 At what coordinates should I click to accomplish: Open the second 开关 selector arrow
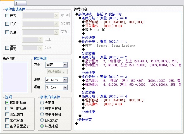click(x=56, y=24)
